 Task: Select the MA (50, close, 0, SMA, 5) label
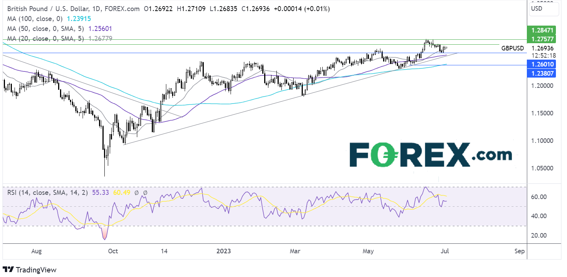pyautogui.click(x=45, y=29)
